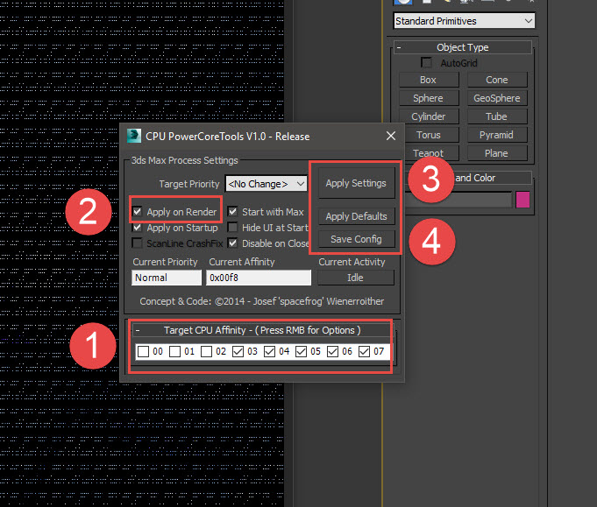Uncheck Apply on Startup

tap(137, 228)
